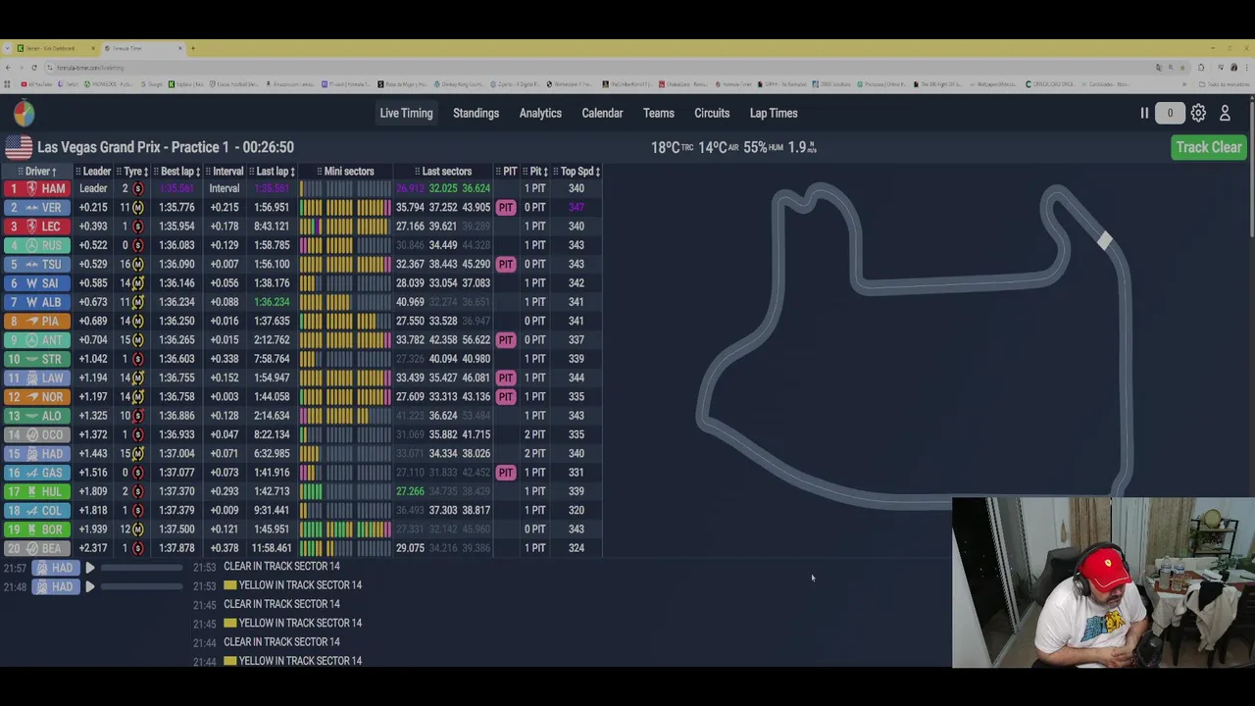
Task: Open a new browser tab with plus
Action: [192, 48]
